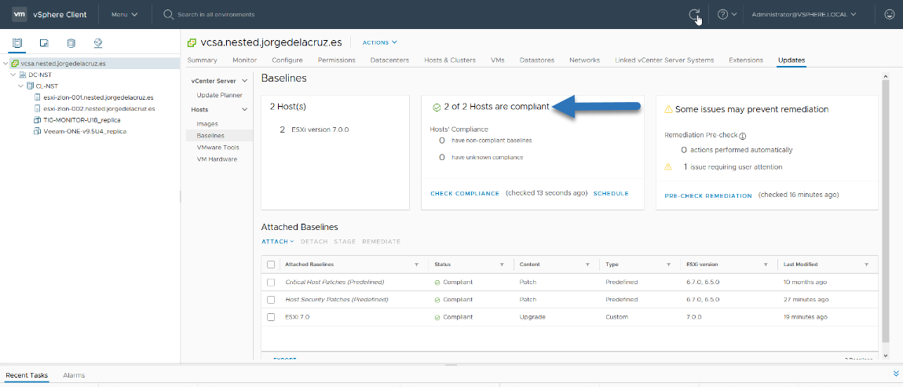Open the help question mark icon
Screen dimensions: 903x387
point(722,14)
